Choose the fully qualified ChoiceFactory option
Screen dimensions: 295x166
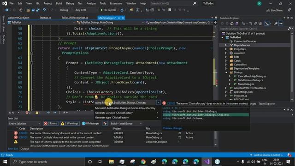(125, 108)
